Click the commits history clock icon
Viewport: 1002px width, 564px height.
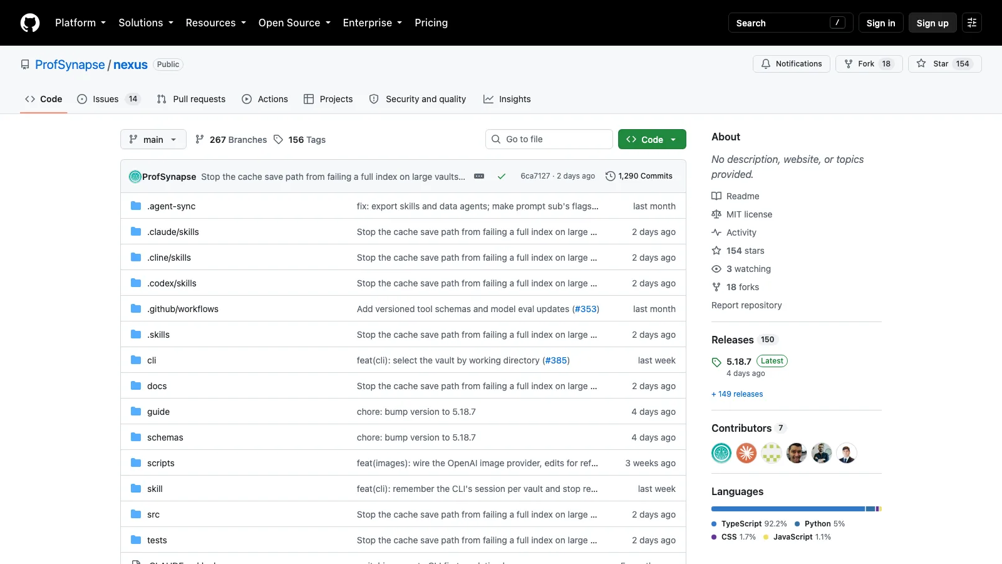click(x=611, y=176)
